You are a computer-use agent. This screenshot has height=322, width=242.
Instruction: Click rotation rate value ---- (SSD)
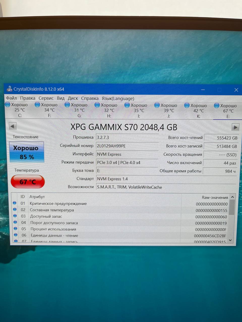(221, 154)
